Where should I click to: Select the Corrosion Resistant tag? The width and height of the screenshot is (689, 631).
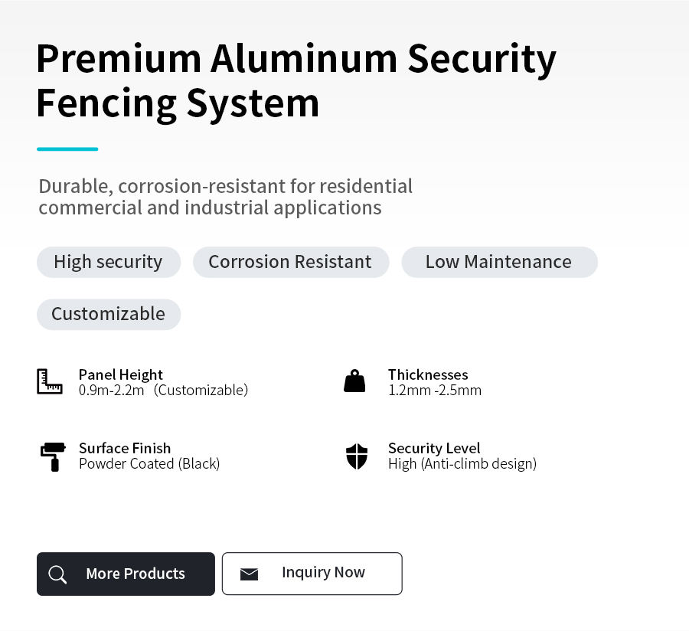click(291, 262)
